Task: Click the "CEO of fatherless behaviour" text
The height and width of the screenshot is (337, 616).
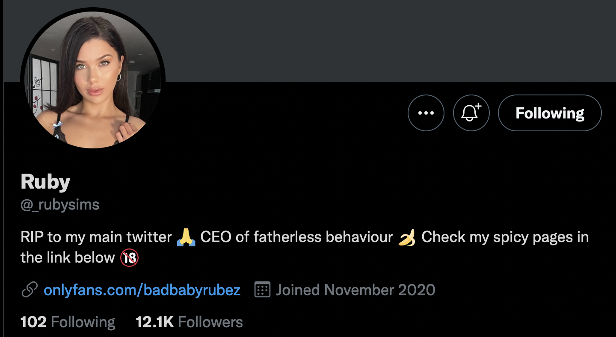Action: click(x=296, y=237)
